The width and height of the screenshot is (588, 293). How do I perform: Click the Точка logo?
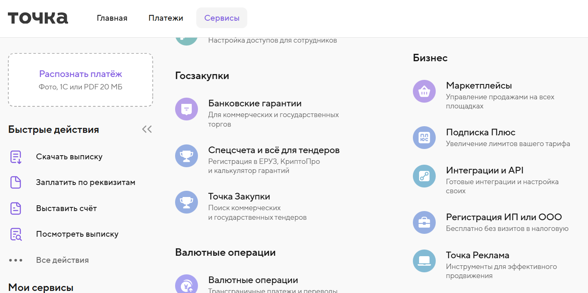click(x=38, y=18)
